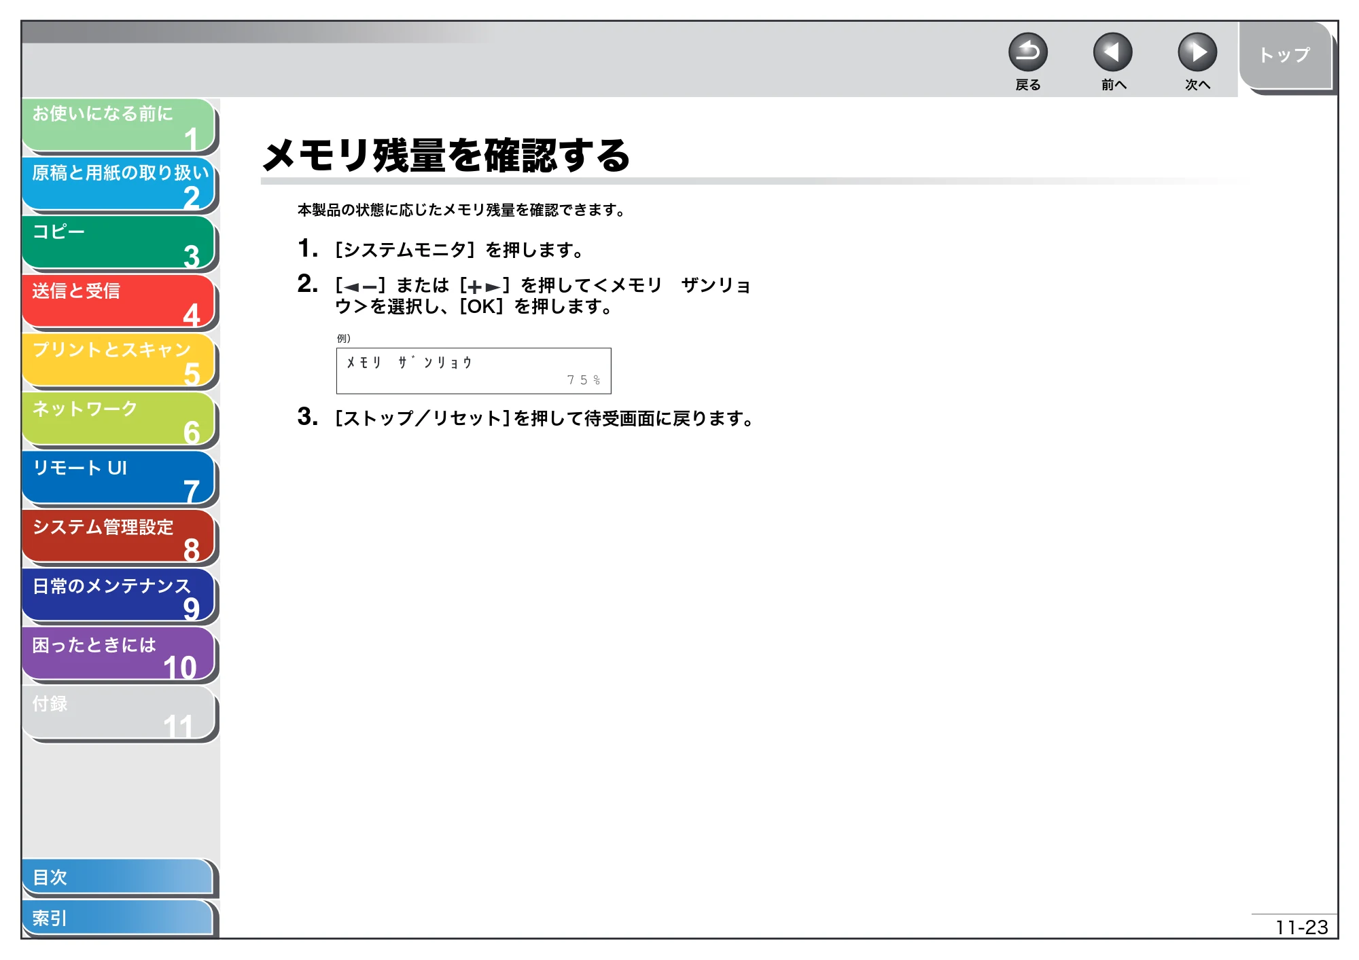This screenshot has height=960, width=1359.
Task: Open the リモート UI chapter
Action: (119, 479)
